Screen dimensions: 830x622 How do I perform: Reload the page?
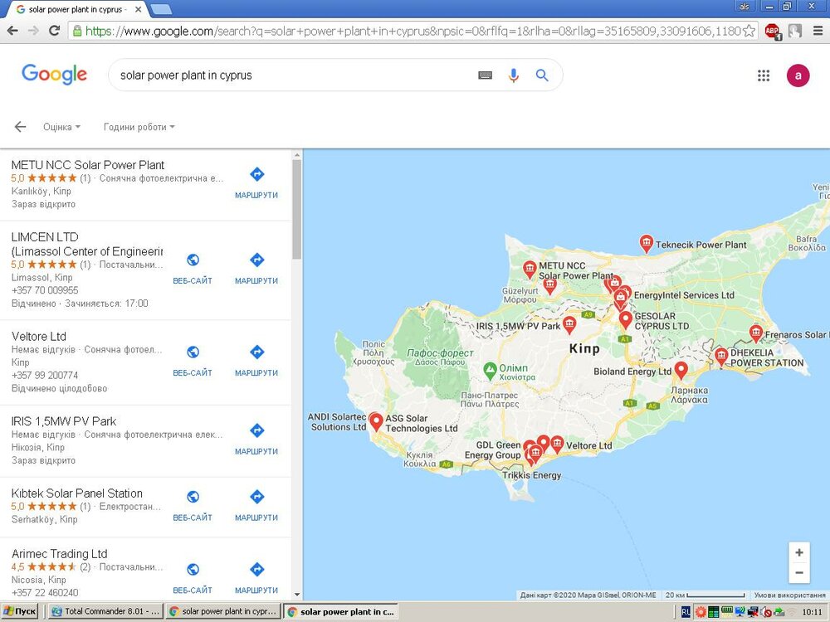tap(54, 31)
